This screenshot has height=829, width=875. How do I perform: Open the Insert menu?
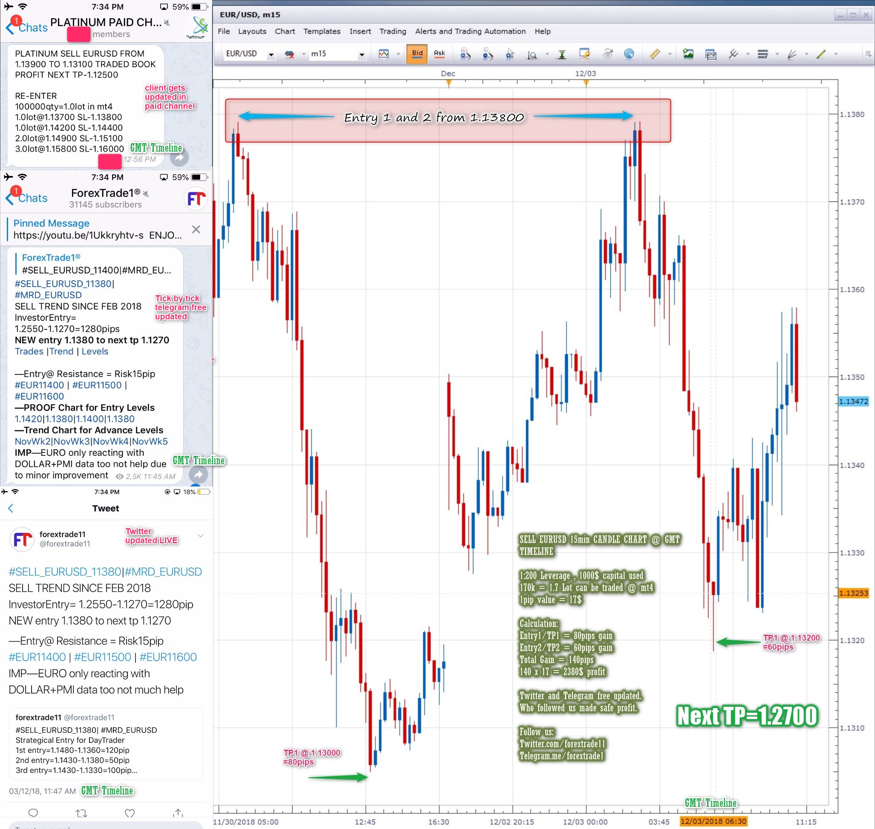[x=360, y=32]
